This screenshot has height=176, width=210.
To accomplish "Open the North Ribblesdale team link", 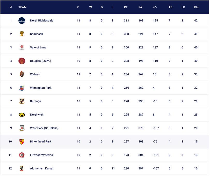I will (x=42, y=21).
